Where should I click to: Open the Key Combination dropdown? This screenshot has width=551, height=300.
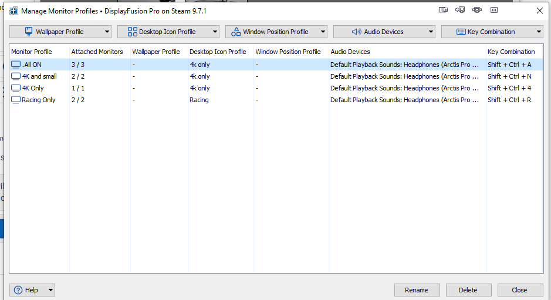(x=492, y=32)
